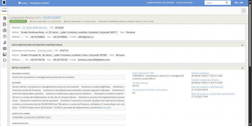Screen dimensions: 252x126
Task: Click the rocket icon in sidebar
Action: (4, 42)
